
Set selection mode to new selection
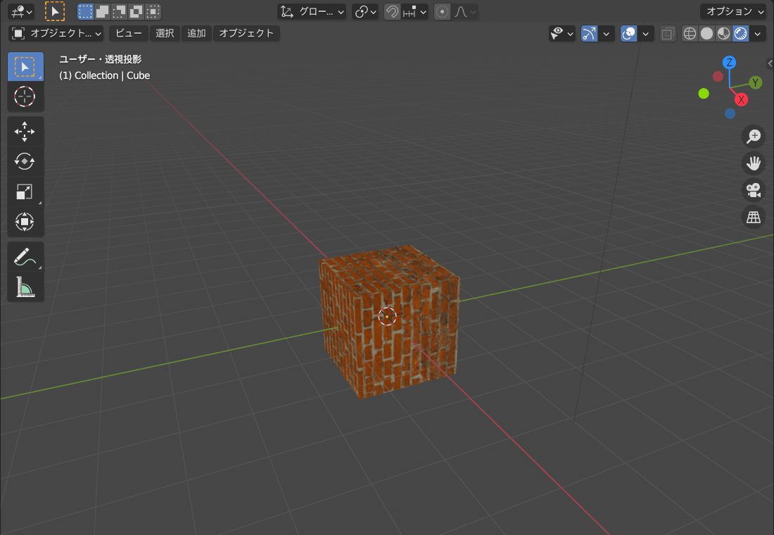[85, 11]
